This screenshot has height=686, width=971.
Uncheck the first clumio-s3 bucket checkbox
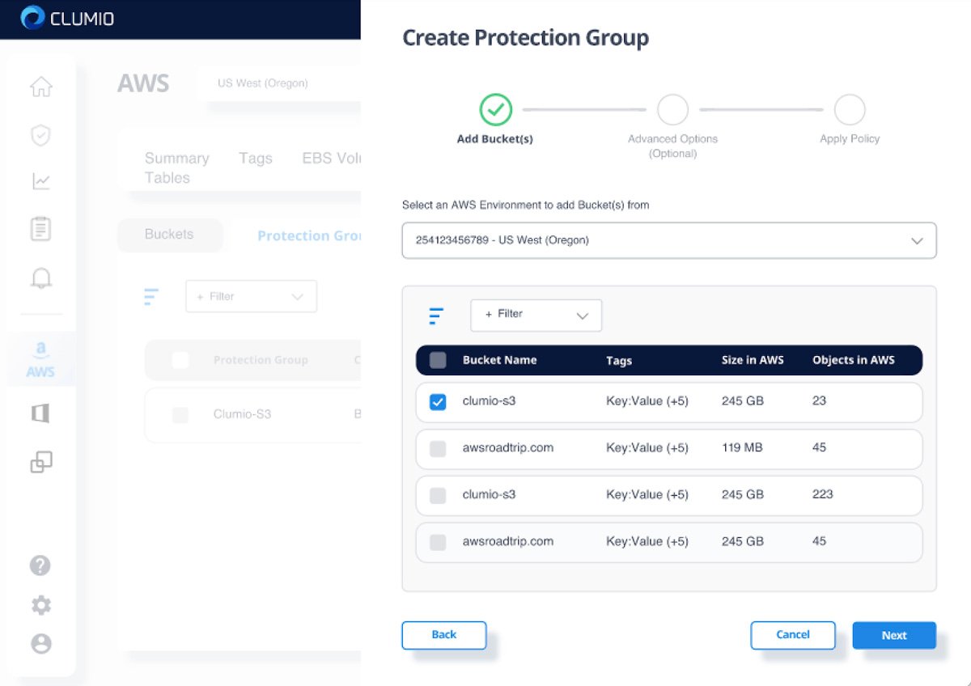438,402
